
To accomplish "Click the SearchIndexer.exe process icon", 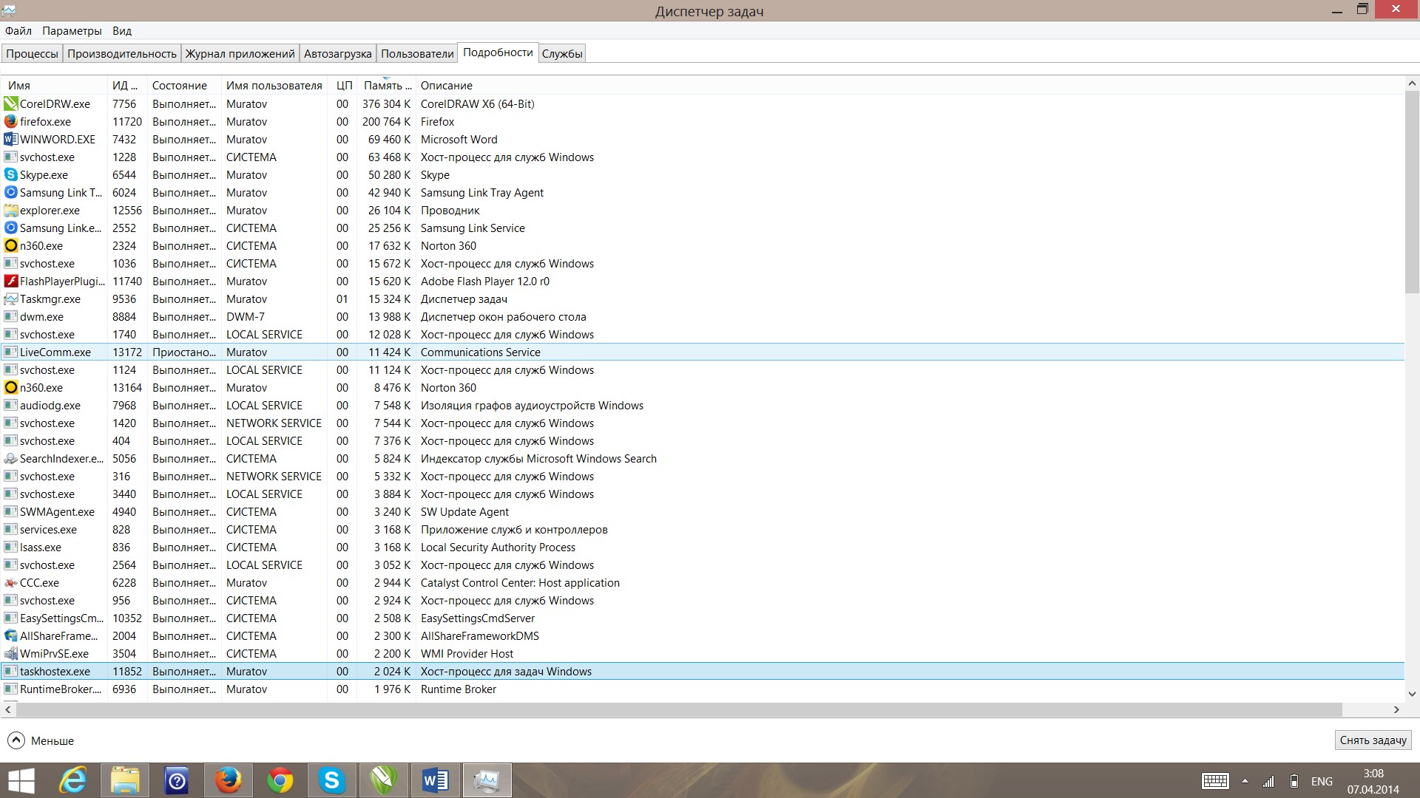I will point(10,459).
